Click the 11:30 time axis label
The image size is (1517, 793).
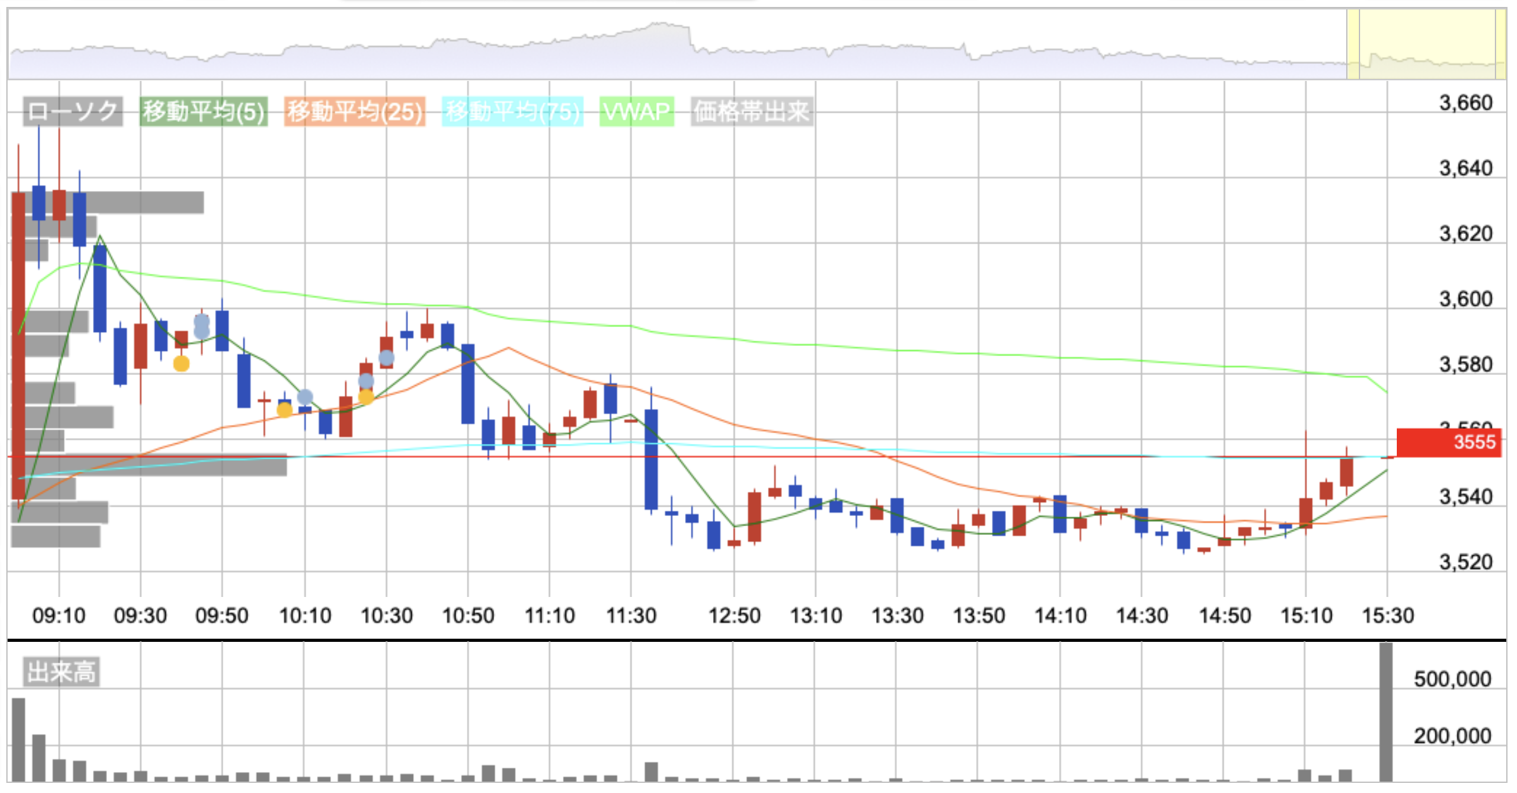[x=631, y=615]
